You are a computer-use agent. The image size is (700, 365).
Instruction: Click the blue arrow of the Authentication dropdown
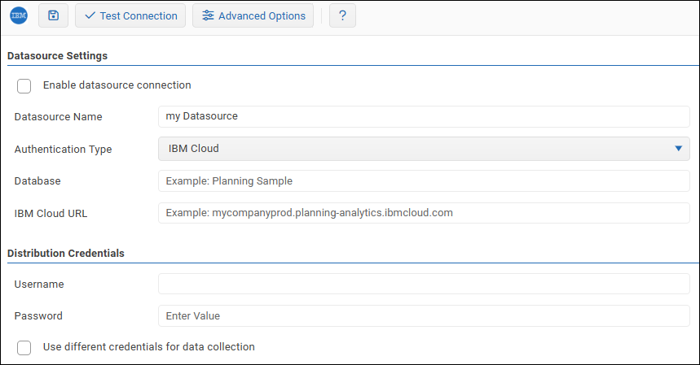pos(678,149)
